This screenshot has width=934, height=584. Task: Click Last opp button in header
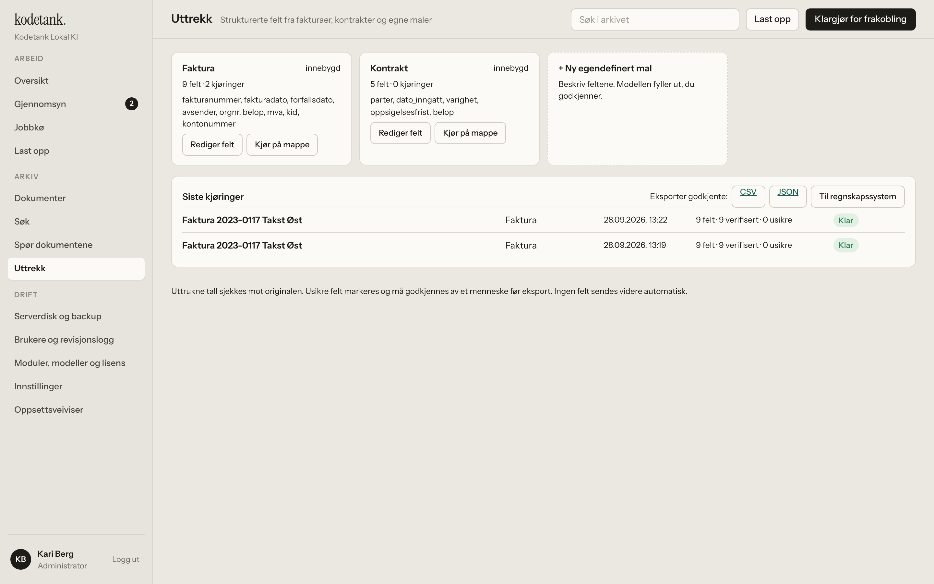(772, 19)
